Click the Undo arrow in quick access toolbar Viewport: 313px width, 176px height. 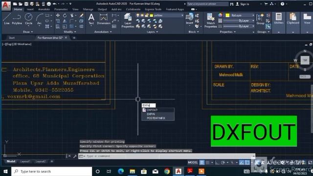(x=54, y=4)
